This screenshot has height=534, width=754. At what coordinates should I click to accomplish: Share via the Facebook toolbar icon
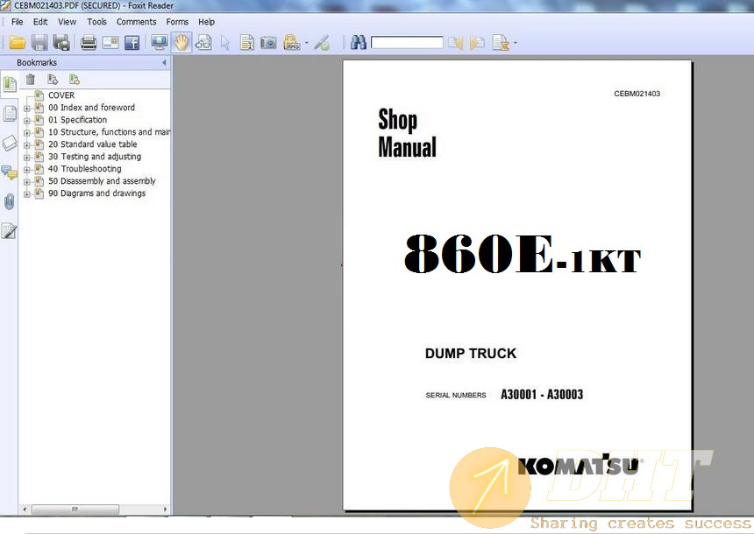(x=132, y=43)
